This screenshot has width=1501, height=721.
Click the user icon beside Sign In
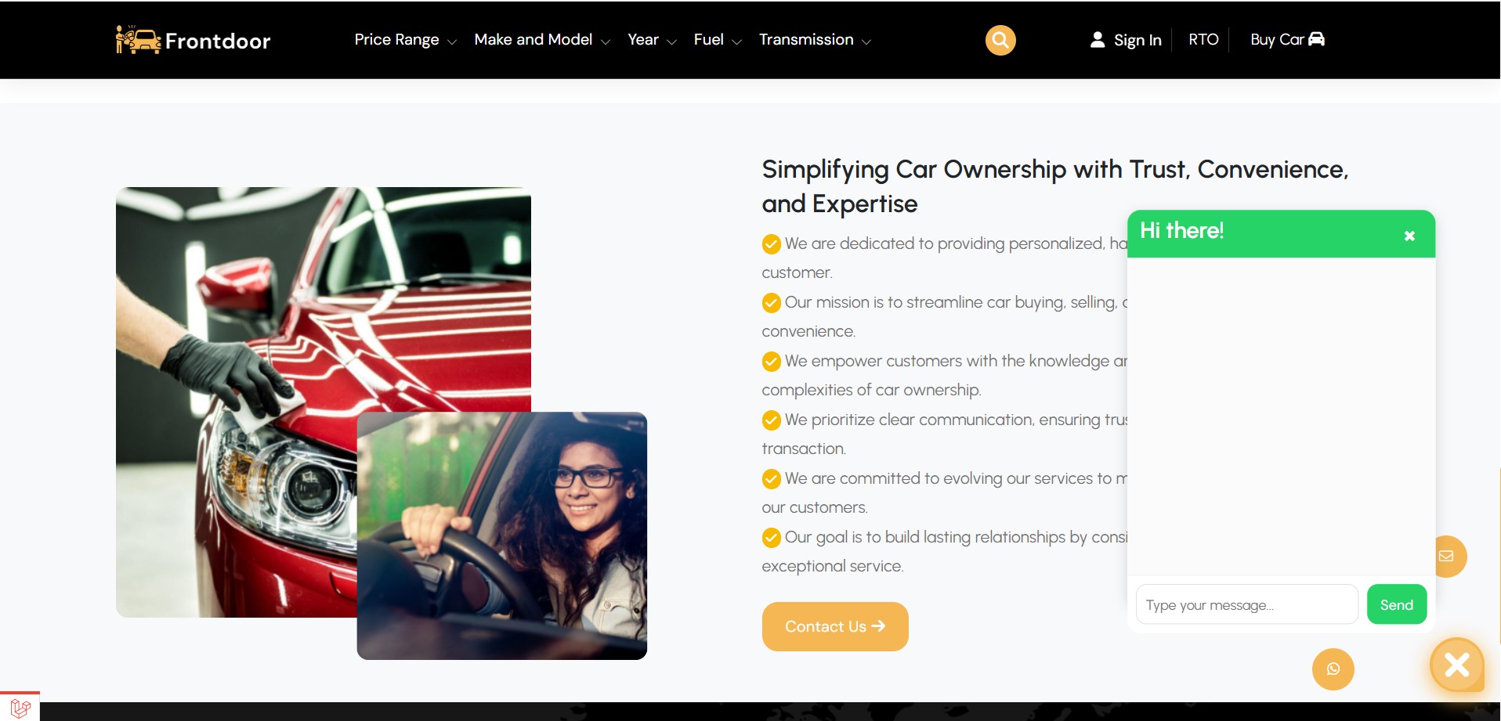pos(1098,39)
